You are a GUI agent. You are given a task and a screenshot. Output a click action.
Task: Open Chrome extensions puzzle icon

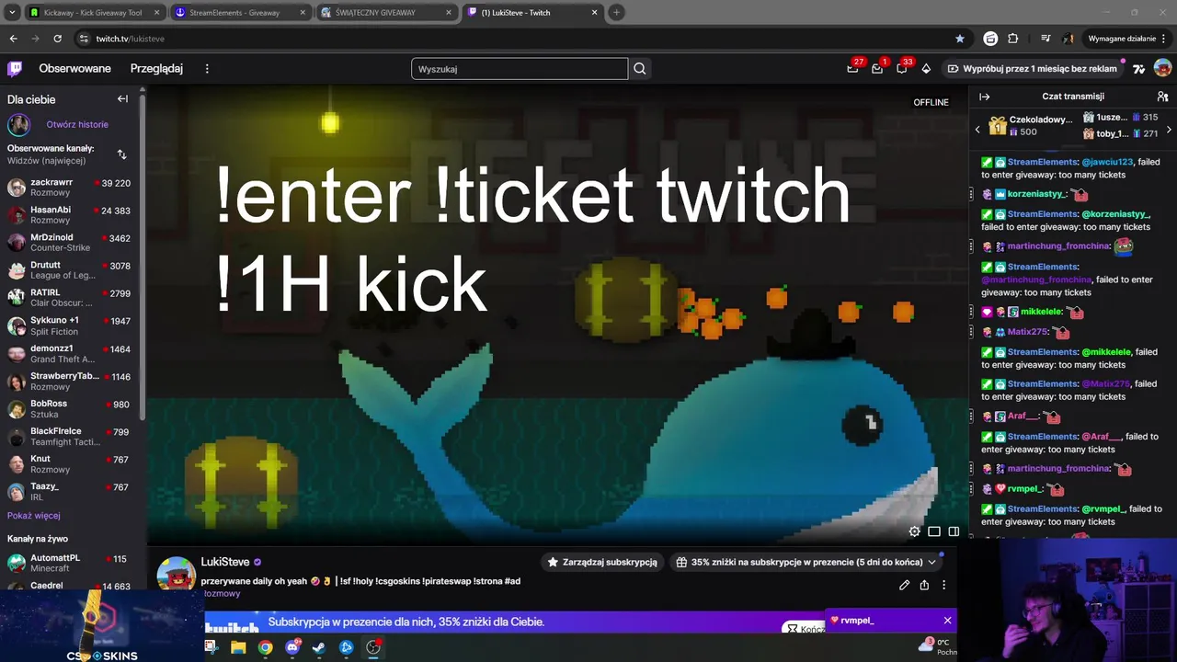[1013, 39]
